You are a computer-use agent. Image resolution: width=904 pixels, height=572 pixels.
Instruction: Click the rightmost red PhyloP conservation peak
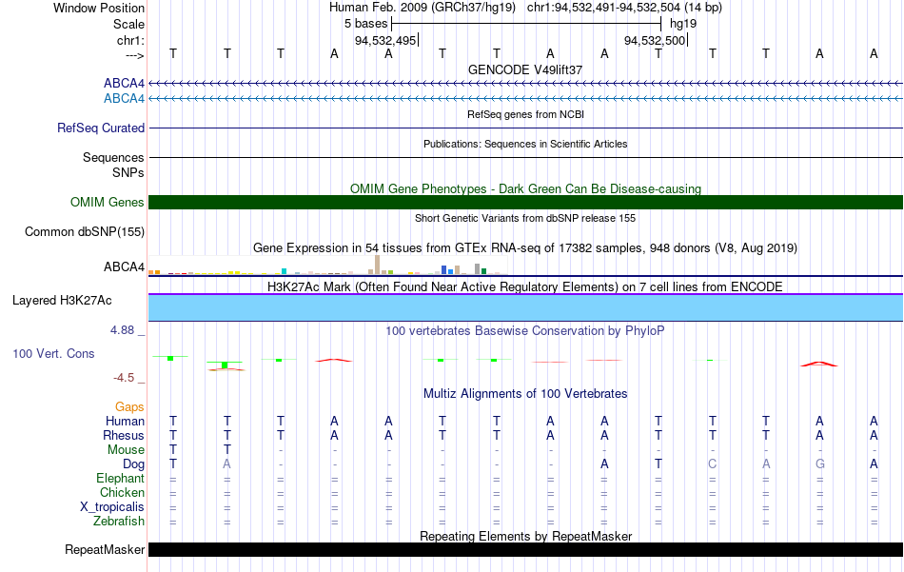[819, 364]
